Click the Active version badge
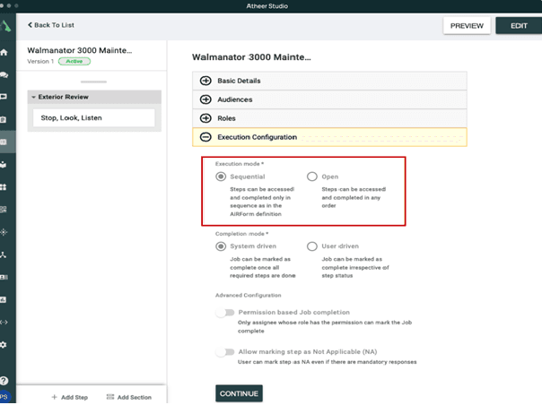This screenshot has height=405, width=542. [74, 62]
